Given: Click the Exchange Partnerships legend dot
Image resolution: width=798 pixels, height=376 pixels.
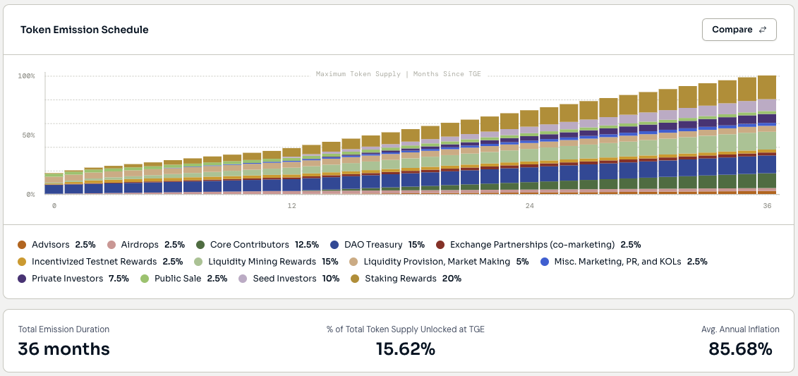Looking at the screenshot, I should (x=440, y=245).
